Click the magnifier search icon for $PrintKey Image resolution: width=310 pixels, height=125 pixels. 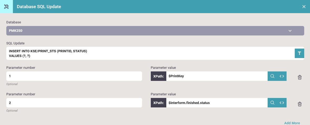272,76
